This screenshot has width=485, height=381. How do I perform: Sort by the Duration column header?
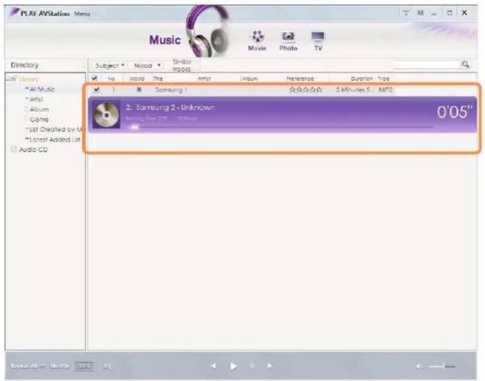[361, 79]
